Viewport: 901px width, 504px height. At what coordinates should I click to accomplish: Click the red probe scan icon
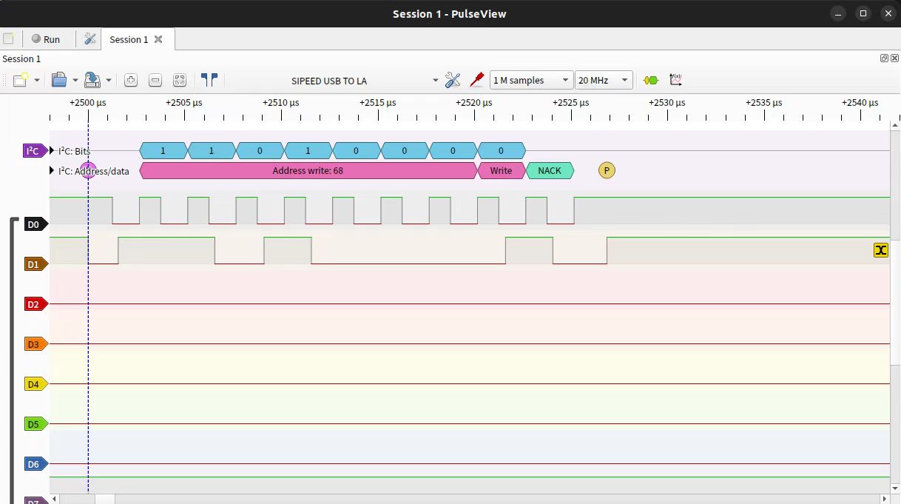pos(477,79)
